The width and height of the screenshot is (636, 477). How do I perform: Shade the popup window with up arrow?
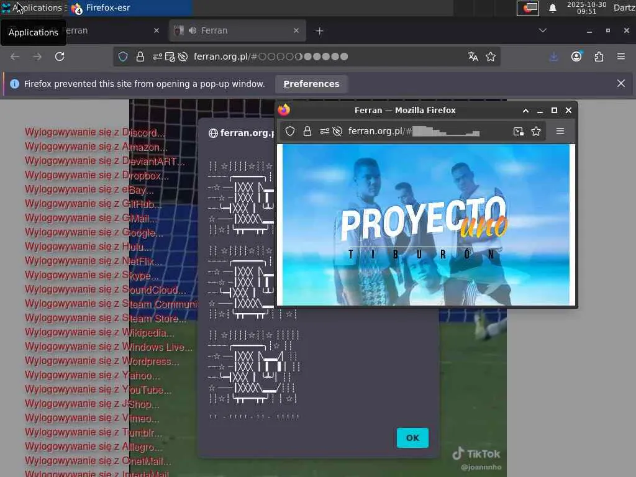525,111
